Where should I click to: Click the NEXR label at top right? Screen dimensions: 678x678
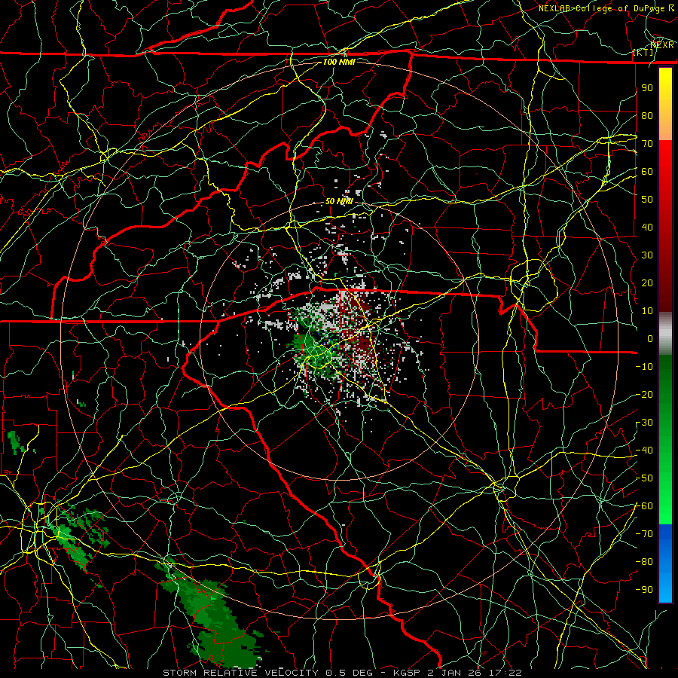pos(662,45)
